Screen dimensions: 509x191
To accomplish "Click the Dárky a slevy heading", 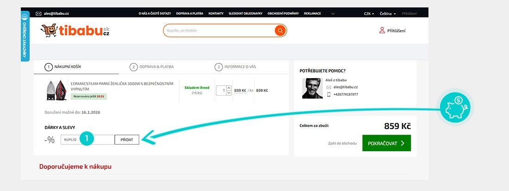I will pyautogui.click(x=60, y=128).
